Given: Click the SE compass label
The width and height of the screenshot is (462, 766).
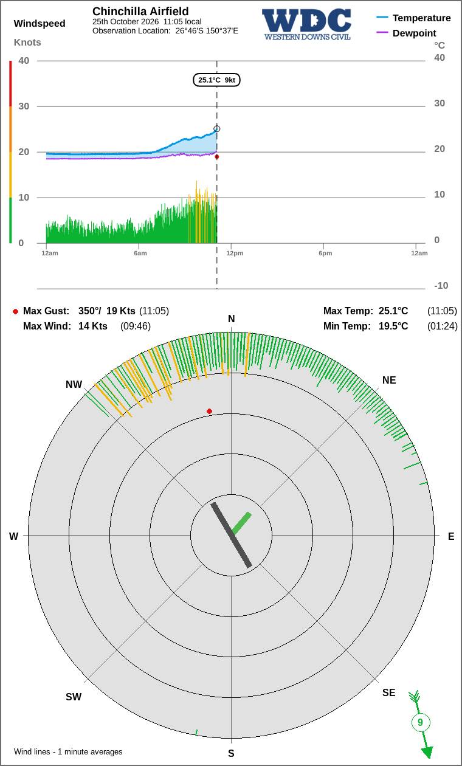Looking at the screenshot, I should [389, 693].
